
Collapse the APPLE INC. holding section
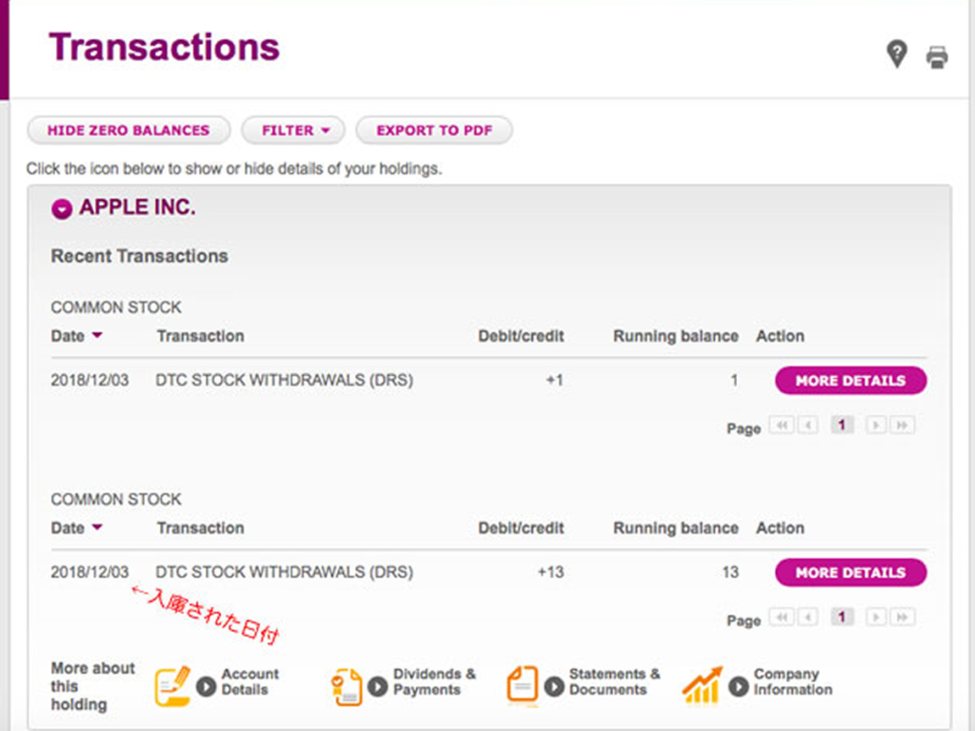tap(62, 208)
